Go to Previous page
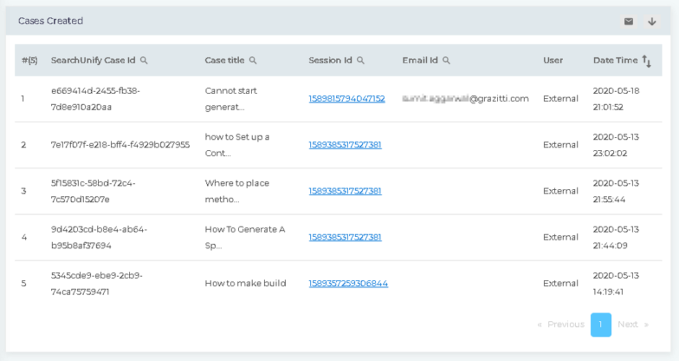The image size is (679, 361). 561,325
